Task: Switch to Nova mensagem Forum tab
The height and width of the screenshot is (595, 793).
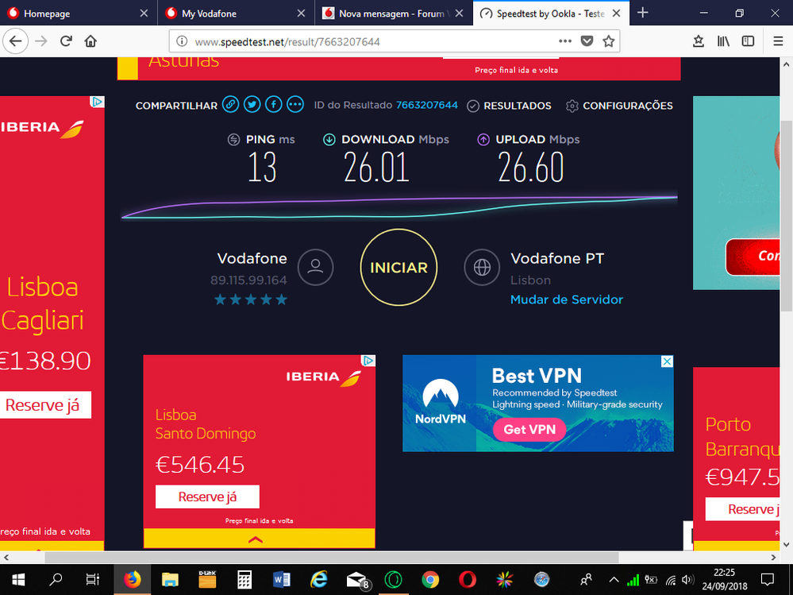Action: click(x=394, y=14)
